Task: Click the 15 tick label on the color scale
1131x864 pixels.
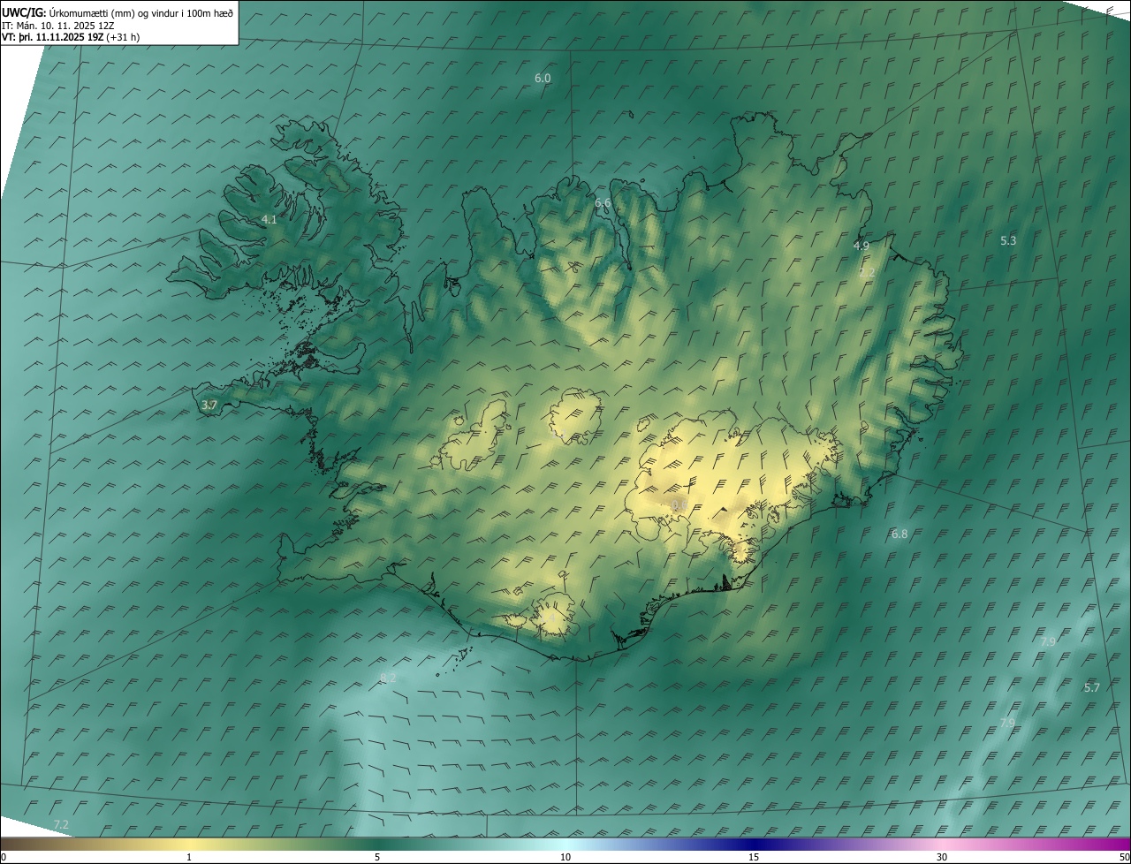Action: click(754, 857)
